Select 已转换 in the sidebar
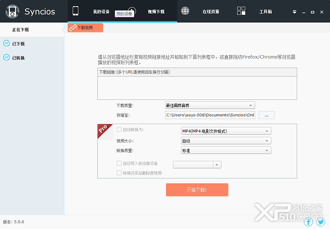This screenshot has height=229, width=330. coord(32,58)
